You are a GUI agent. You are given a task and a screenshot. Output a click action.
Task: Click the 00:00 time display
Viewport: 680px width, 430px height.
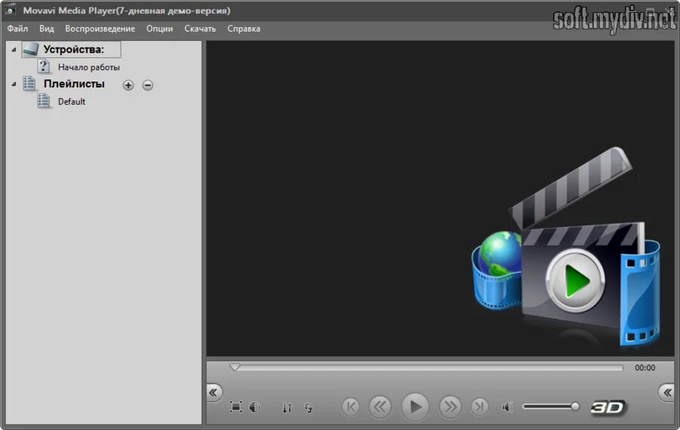(645, 367)
